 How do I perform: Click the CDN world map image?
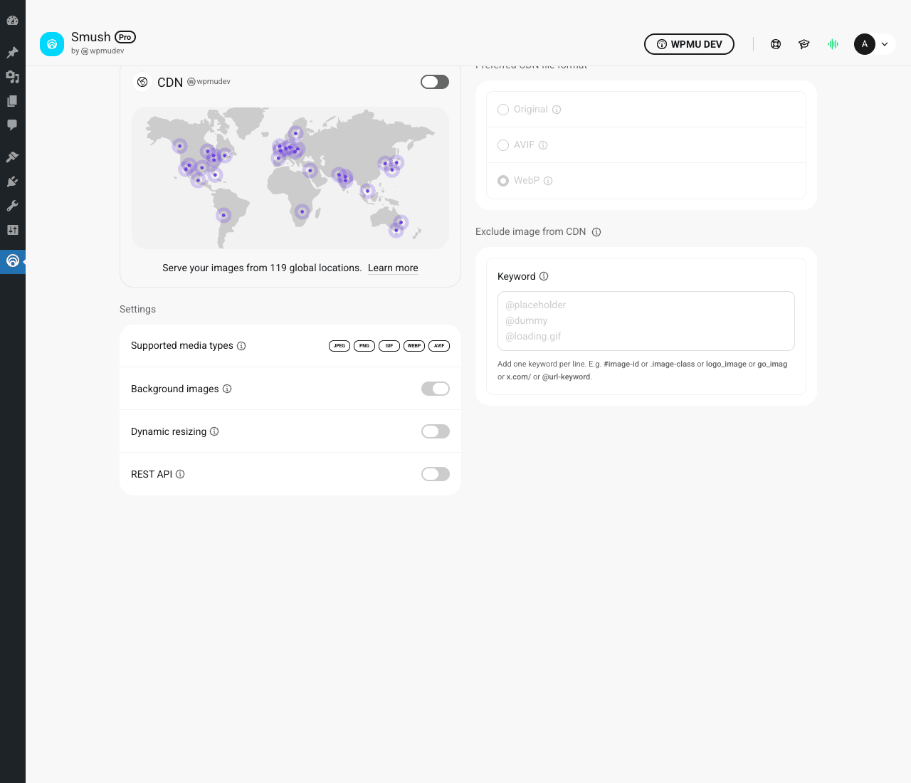coord(290,178)
